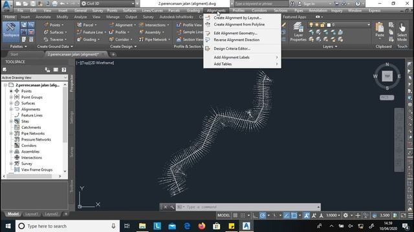Select the Parcel ribbon tool
The image size is (414, 232).
point(87,25)
